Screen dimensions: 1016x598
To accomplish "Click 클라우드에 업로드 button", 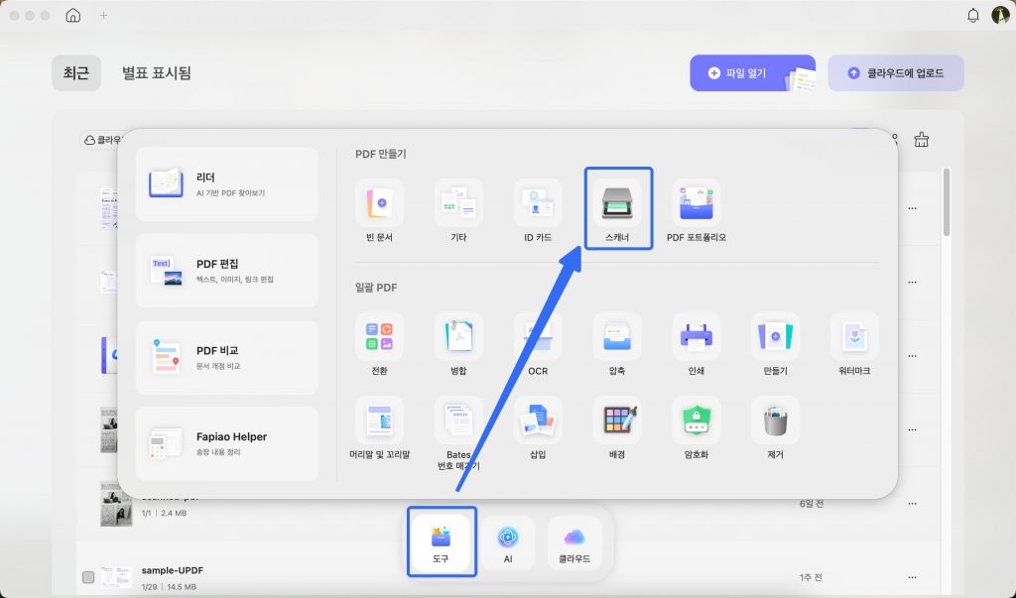I will 896,73.
